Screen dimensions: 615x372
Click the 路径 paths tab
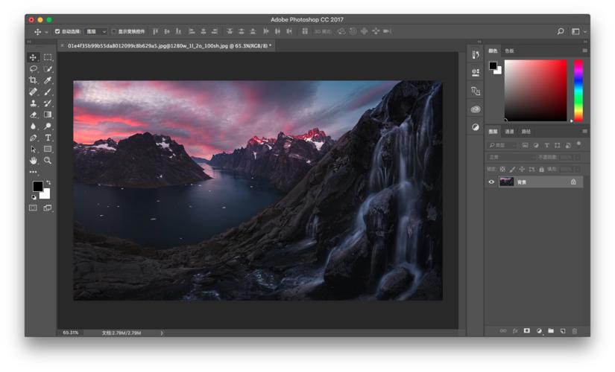click(526, 131)
